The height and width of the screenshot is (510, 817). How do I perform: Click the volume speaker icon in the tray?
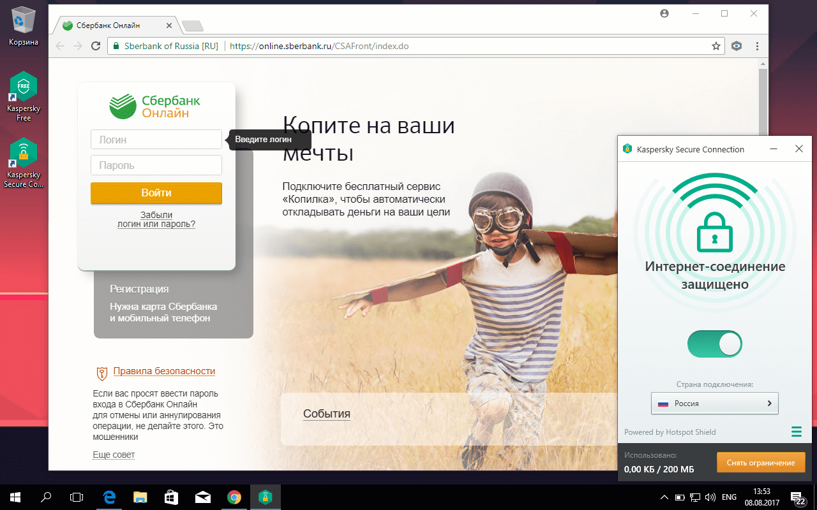pos(710,497)
